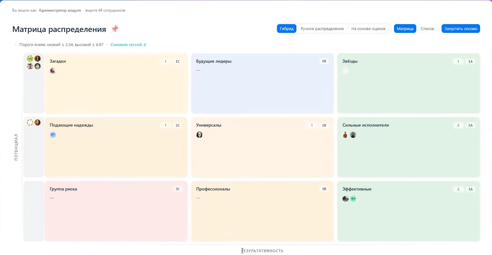Click the 2A badge in Сильные исполнители
This screenshot has height=255, width=492.
pyautogui.click(x=470, y=125)
